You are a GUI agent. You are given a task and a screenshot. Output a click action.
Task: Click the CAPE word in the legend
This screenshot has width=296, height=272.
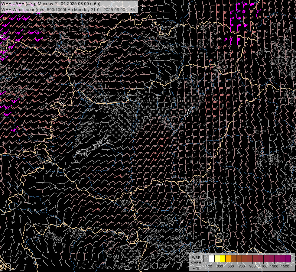click(196, 263)
